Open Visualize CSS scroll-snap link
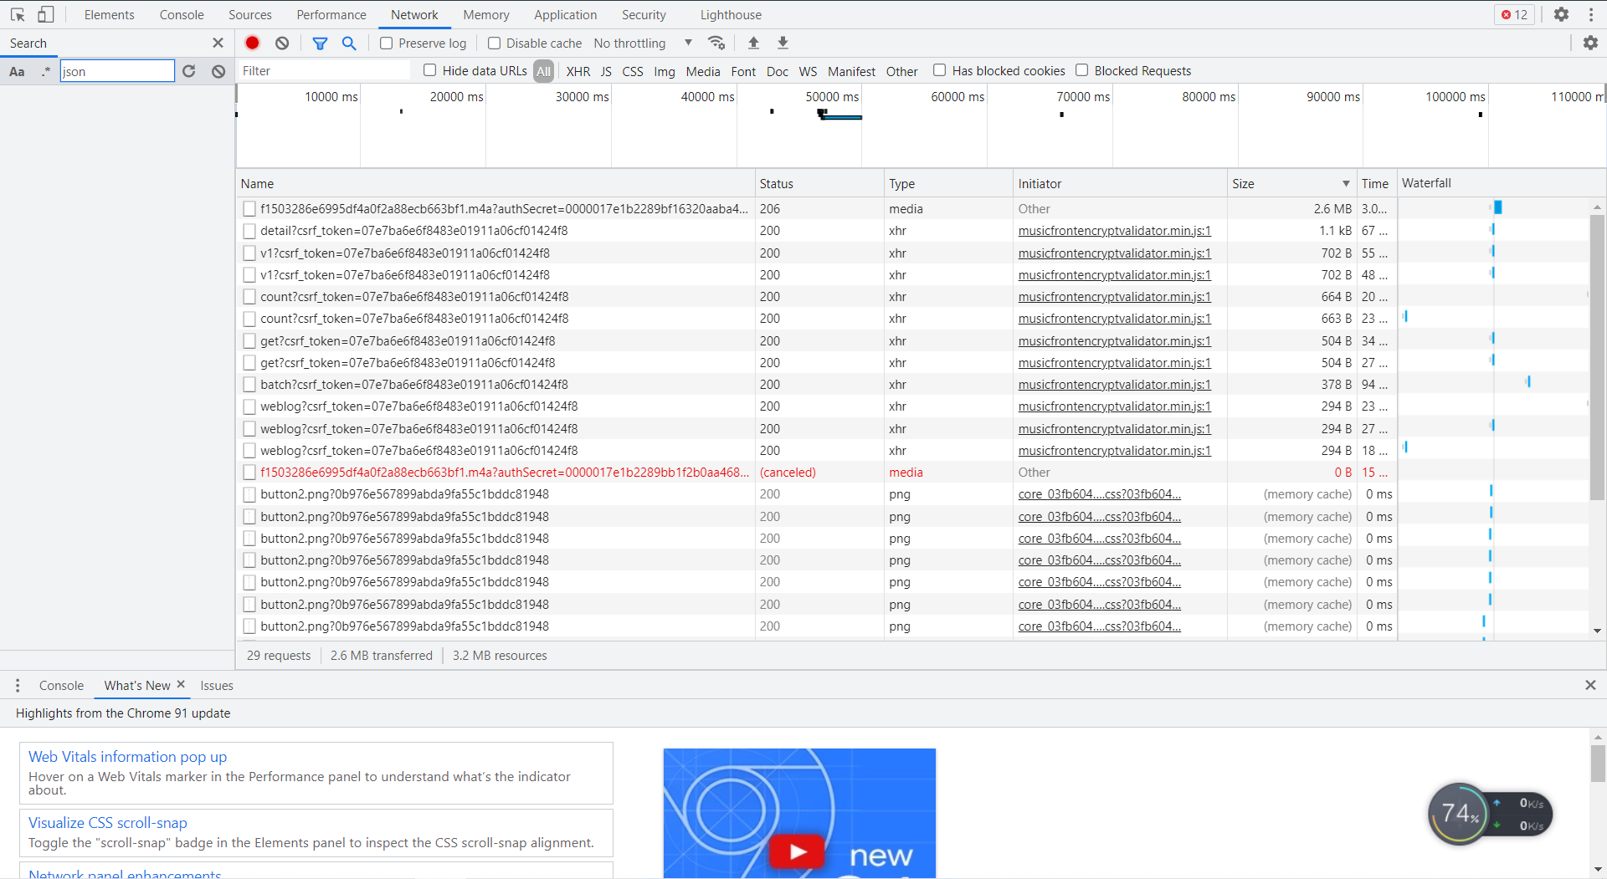Screen dimensions: 1607x879 pos(108,822)
